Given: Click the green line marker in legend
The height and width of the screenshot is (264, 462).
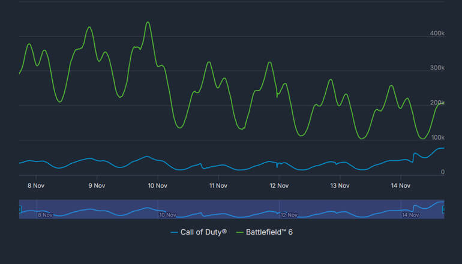Looking at the screenshot, I should click(x=240, y=232).
